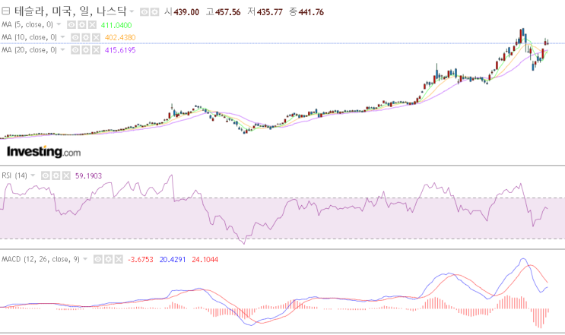Remove the MACD indicator with its X

tap(119, 260)
